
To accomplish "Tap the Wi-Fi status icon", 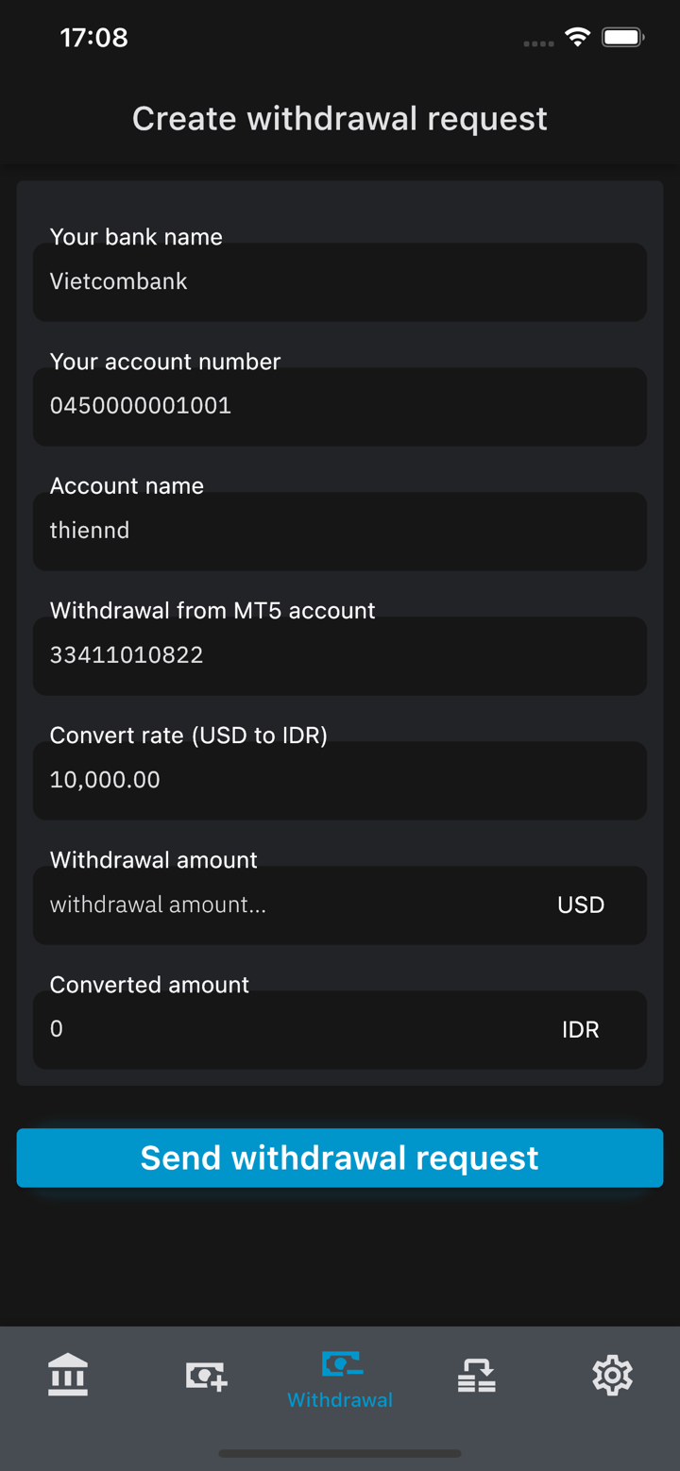I will point(577,38).
